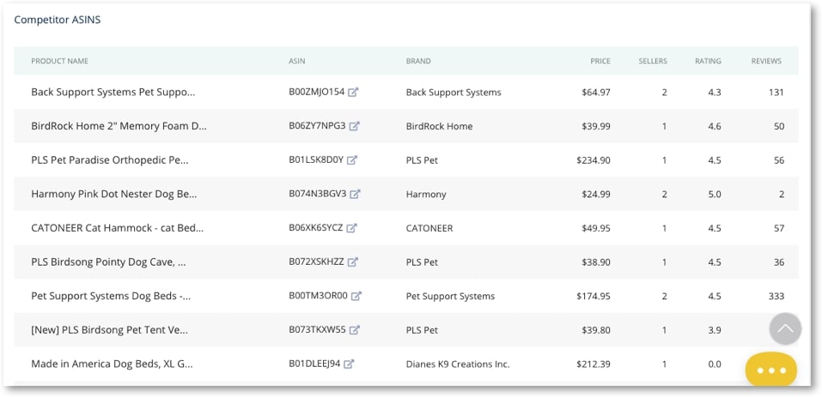This screenshot has width=822, height=397.
Task: Sort by the PRODUCT NAME column header
Action: [60, 61]
